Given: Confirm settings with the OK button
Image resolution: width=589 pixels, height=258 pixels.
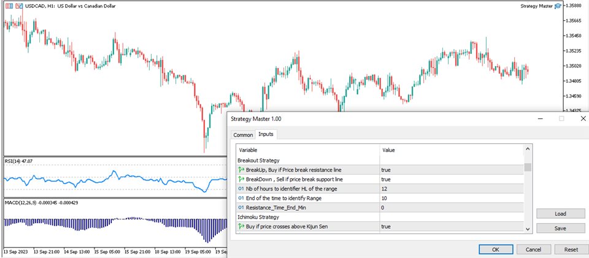Looking at the screenshot, I should [x=496, y=249].
